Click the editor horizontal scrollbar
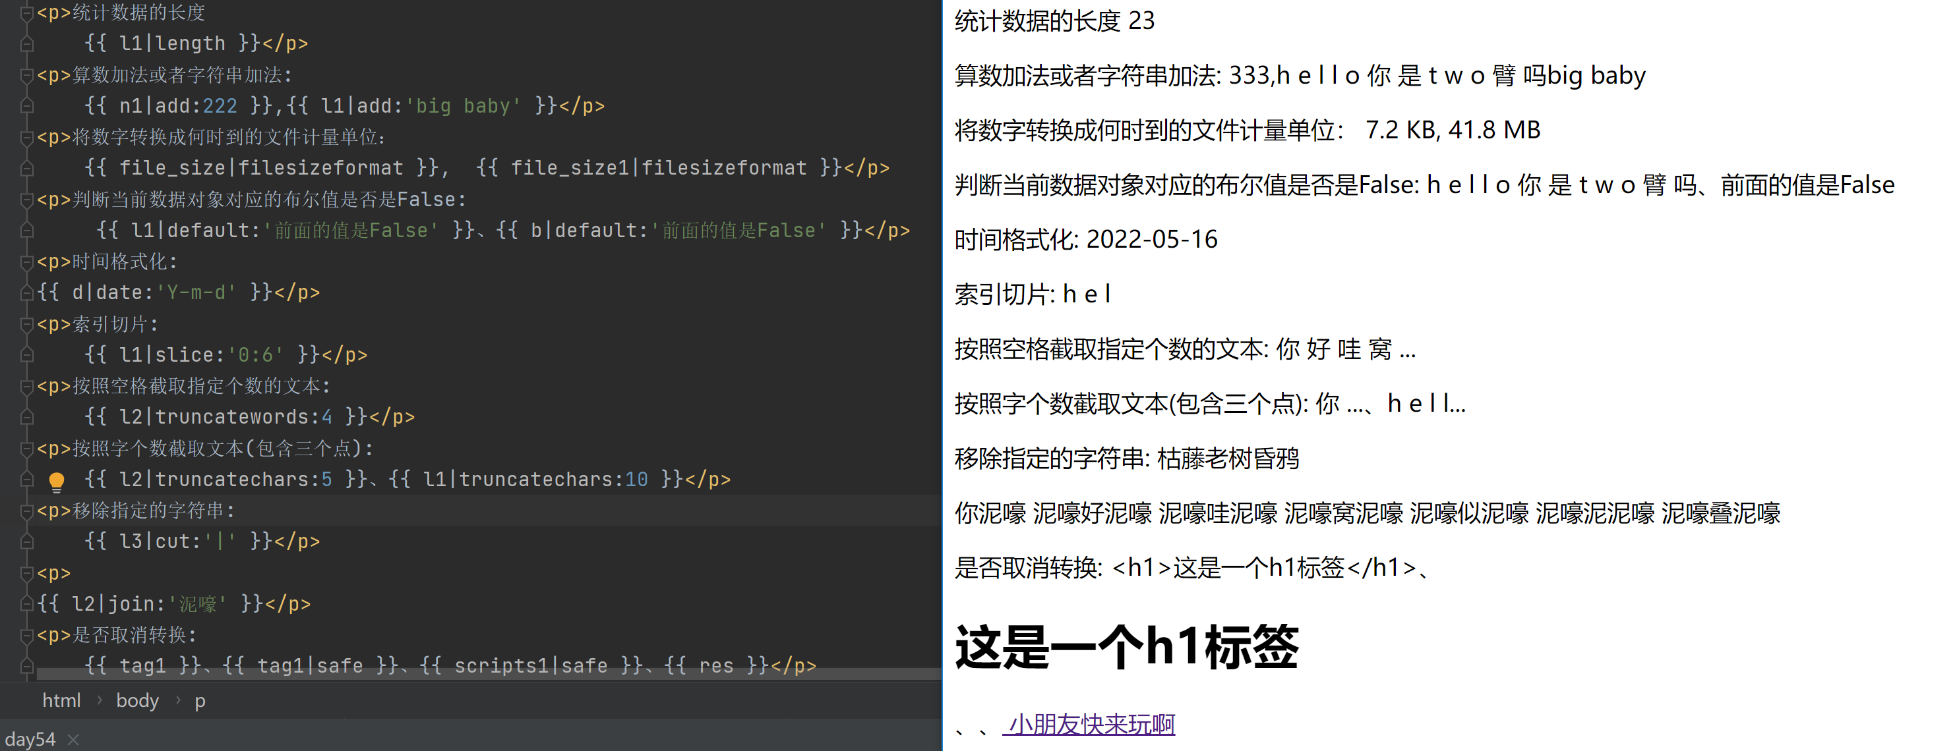This screenshot has width=1957, height=751. (x=489, y=673)
